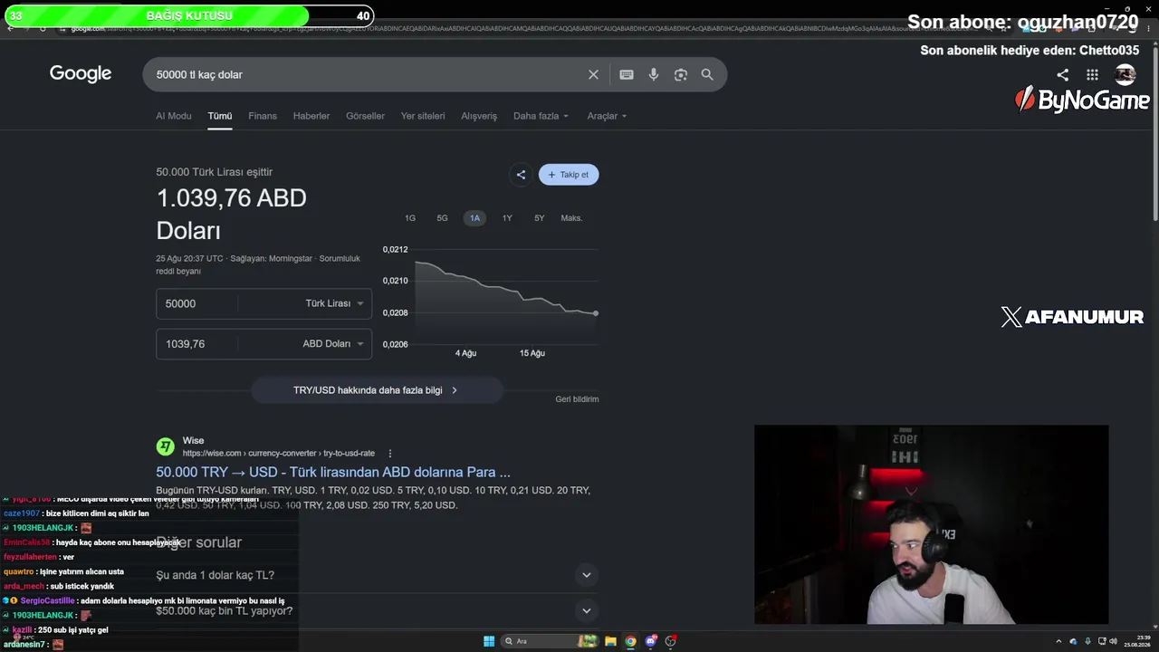Image resolution: width=1159 pixels, height=652 pixels.
Task: Select the Maks. chart range
Action: click(x=571, y=218)
